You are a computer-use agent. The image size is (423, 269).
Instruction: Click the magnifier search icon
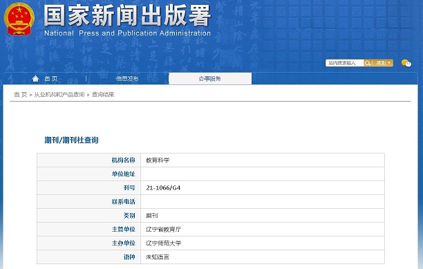(x=368, y=63)
